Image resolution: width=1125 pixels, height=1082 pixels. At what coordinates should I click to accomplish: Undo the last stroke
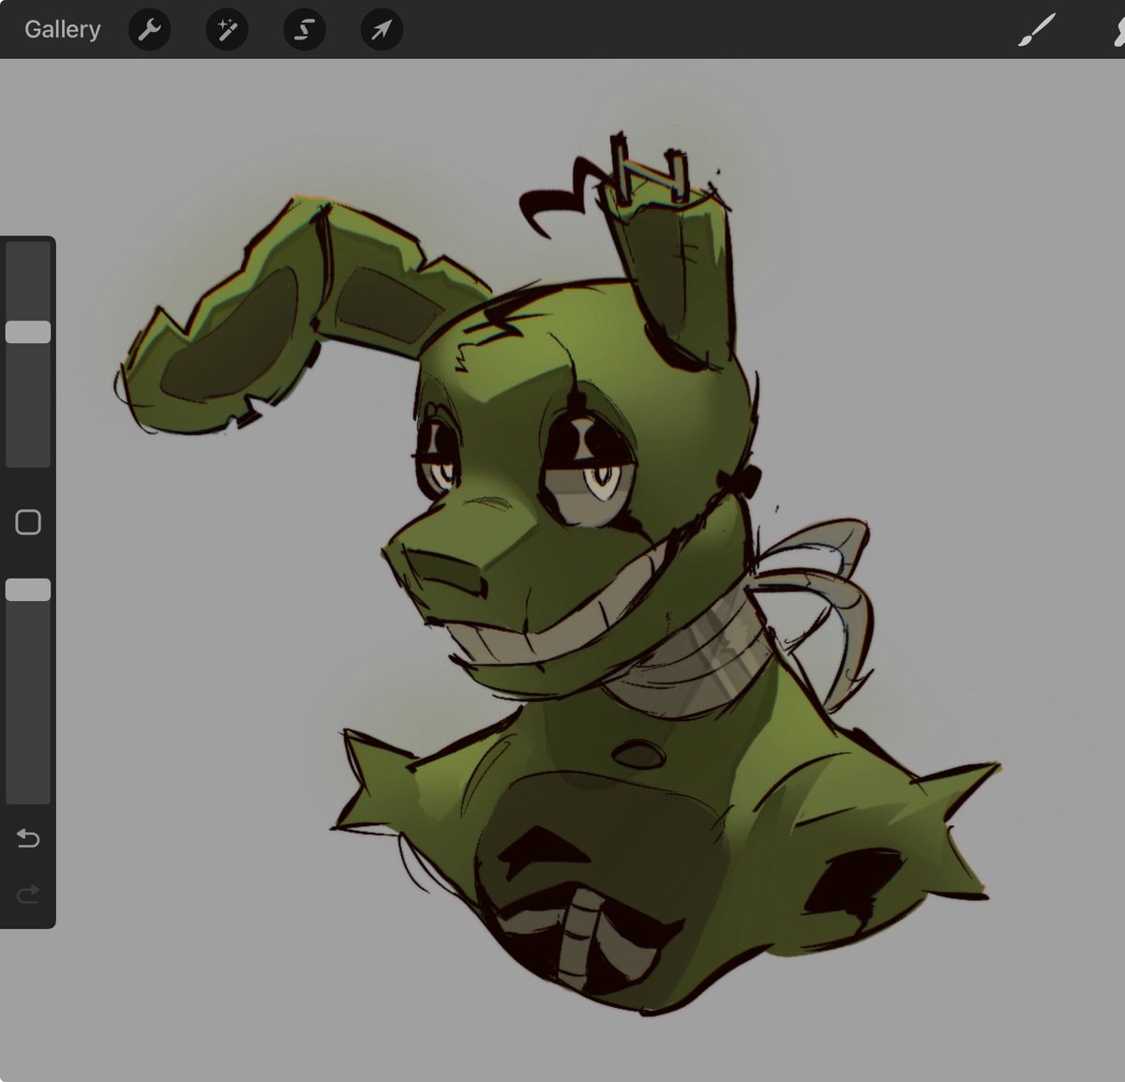(x=28, y=837)
